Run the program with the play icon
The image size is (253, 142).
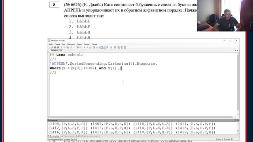(84, 47)
